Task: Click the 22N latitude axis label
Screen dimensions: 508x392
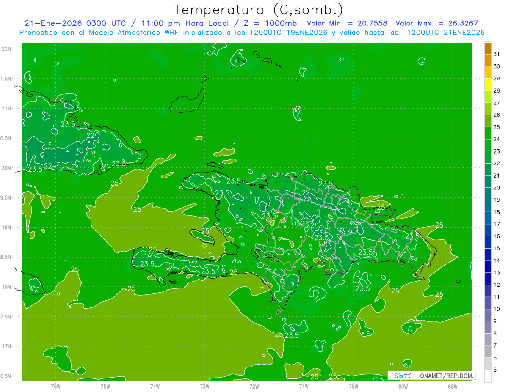Action: click(x=6, y=49)
